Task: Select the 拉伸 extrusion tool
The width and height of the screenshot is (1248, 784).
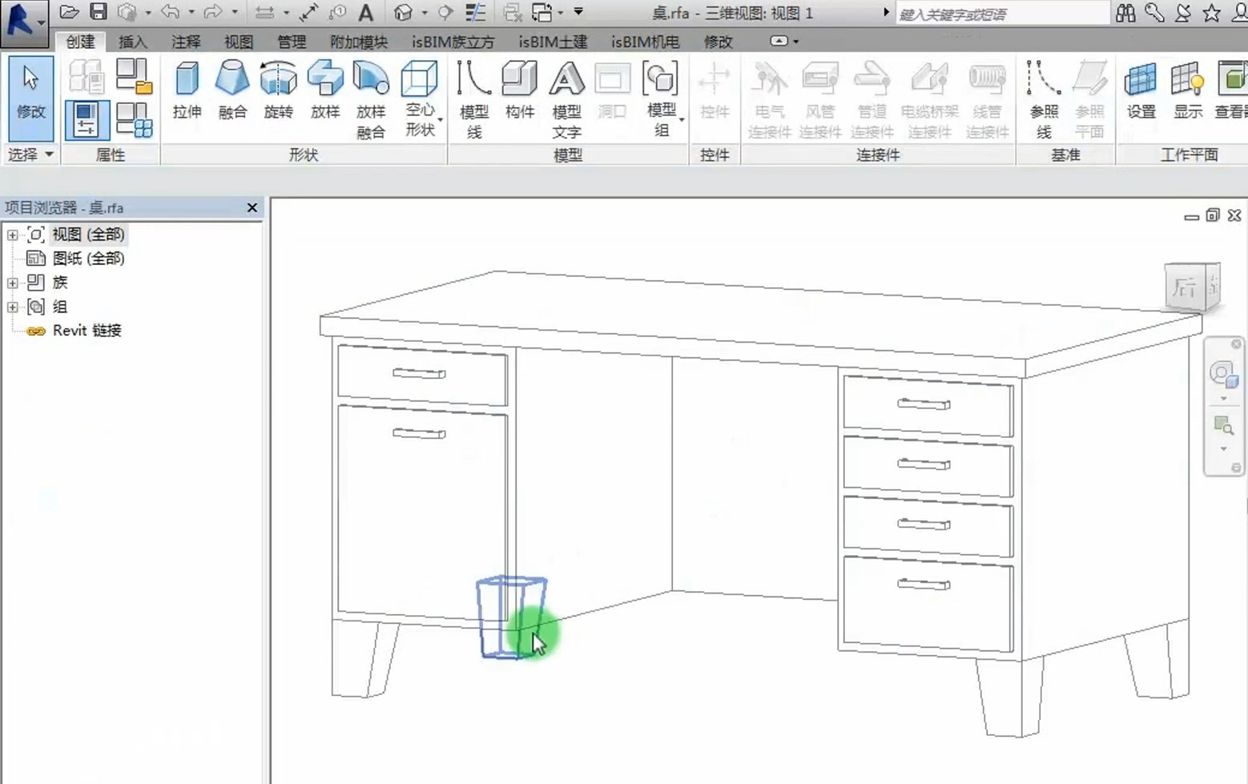Action: point(187,90)
